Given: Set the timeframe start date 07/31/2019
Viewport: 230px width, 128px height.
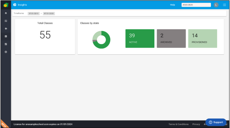Looking at the screenshot, I should click(x=34, y=14).
